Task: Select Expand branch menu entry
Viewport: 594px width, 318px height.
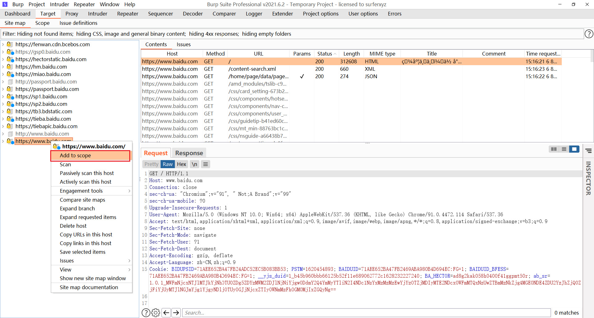Action: (91, 208)
